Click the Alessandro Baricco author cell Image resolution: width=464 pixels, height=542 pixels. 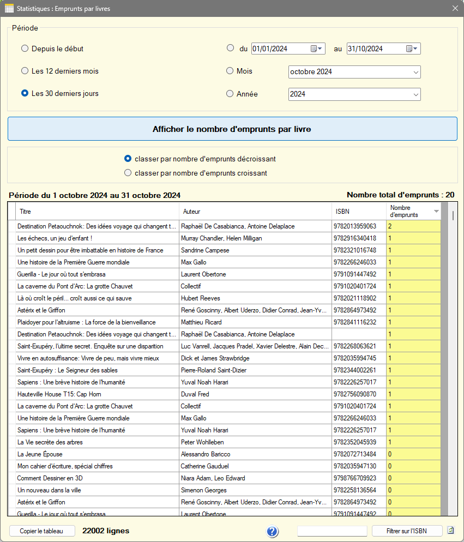pyautogui.click(x=255, y=454)
